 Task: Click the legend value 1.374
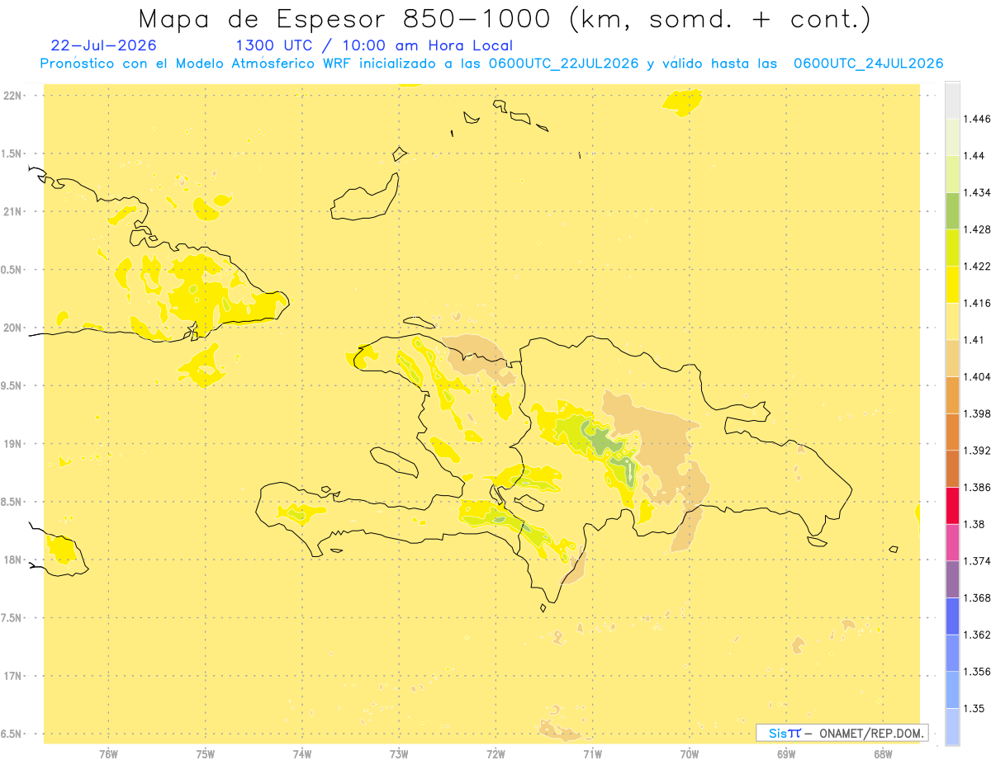(977, 561)
